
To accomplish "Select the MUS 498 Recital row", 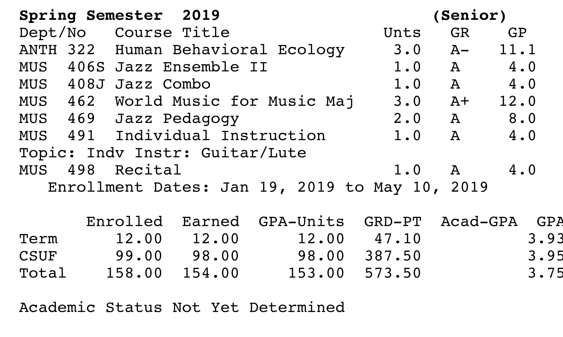I will 277,171.
